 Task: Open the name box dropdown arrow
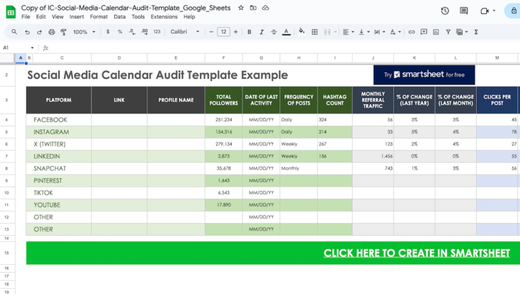tap(32, 48)
